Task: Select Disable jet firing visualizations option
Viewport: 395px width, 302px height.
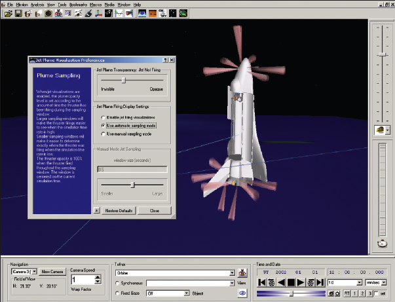Action: click(103, 117)
